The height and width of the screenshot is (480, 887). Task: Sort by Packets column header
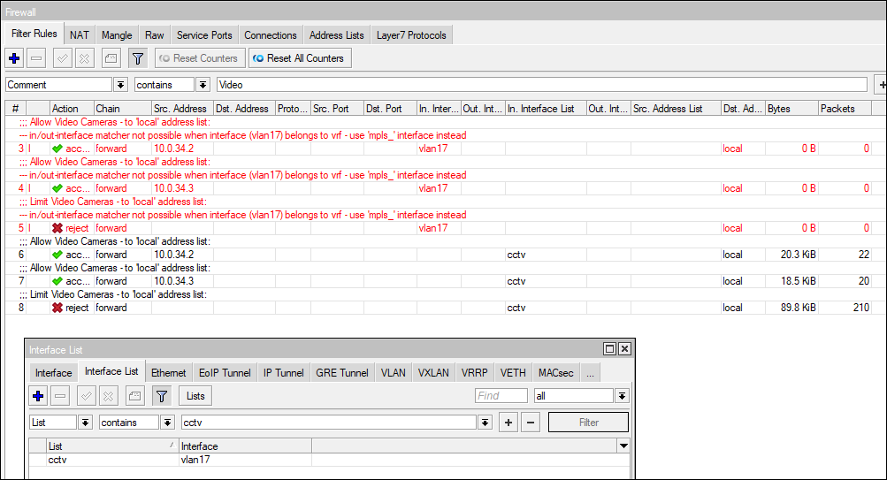coord(845,109)
